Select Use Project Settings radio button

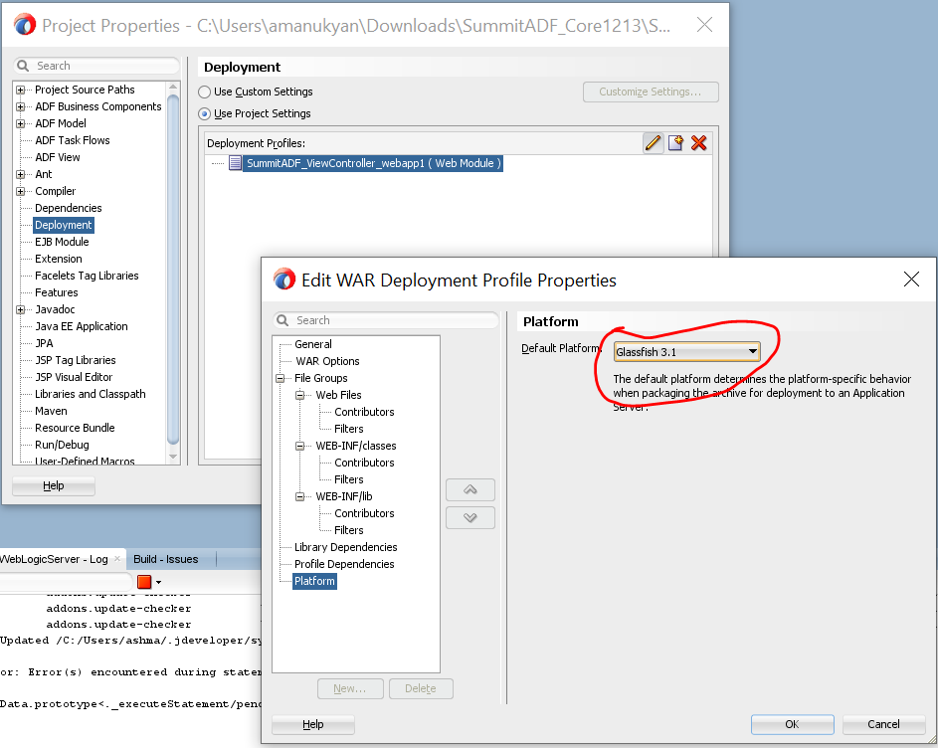point(205,113)
